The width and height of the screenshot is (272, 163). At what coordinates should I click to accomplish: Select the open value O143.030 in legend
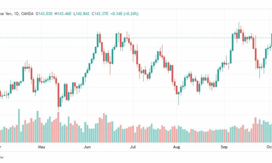point(44,14)
